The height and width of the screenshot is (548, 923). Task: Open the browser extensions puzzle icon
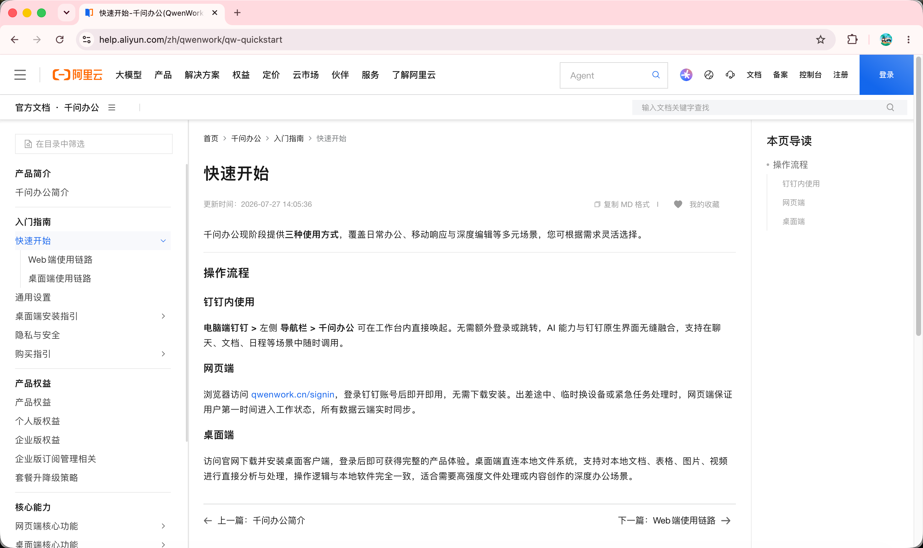(x=852, y=40)
